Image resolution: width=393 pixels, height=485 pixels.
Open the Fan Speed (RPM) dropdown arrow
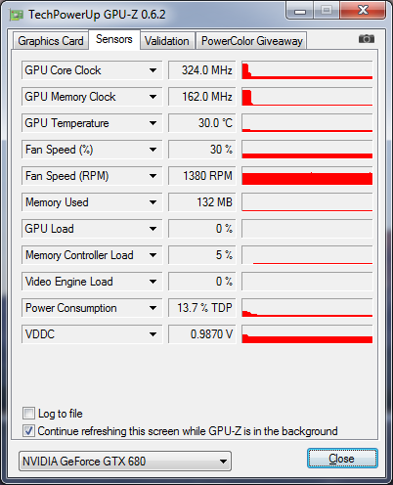click(x=153, y=176)
